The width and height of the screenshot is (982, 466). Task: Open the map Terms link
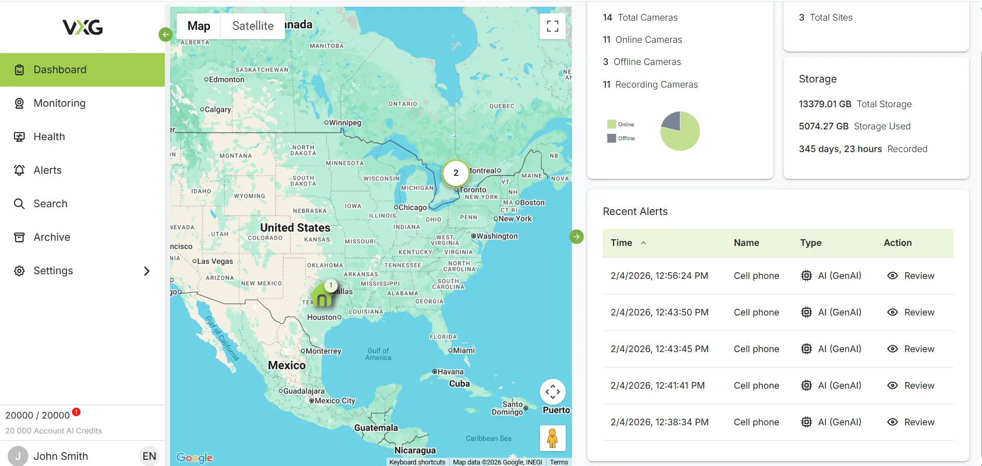click(x=559, y=462)
